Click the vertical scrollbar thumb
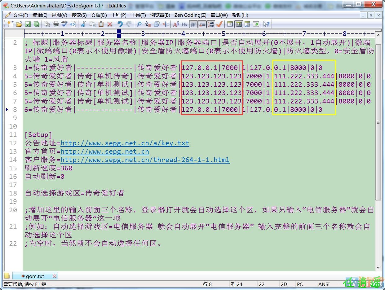The height and width of the screenshot is (290, 385). click(378, 122)
